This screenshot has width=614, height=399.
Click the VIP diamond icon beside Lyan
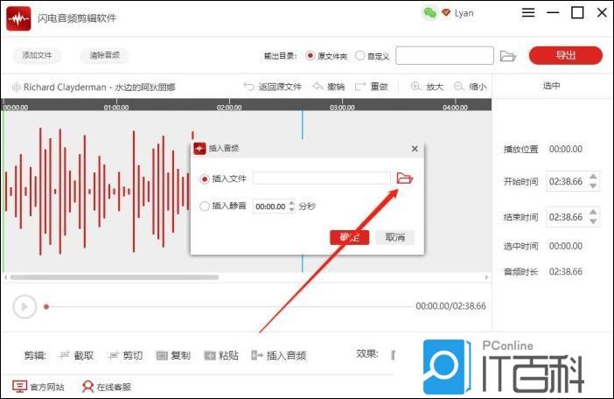(x=446, y=12)
